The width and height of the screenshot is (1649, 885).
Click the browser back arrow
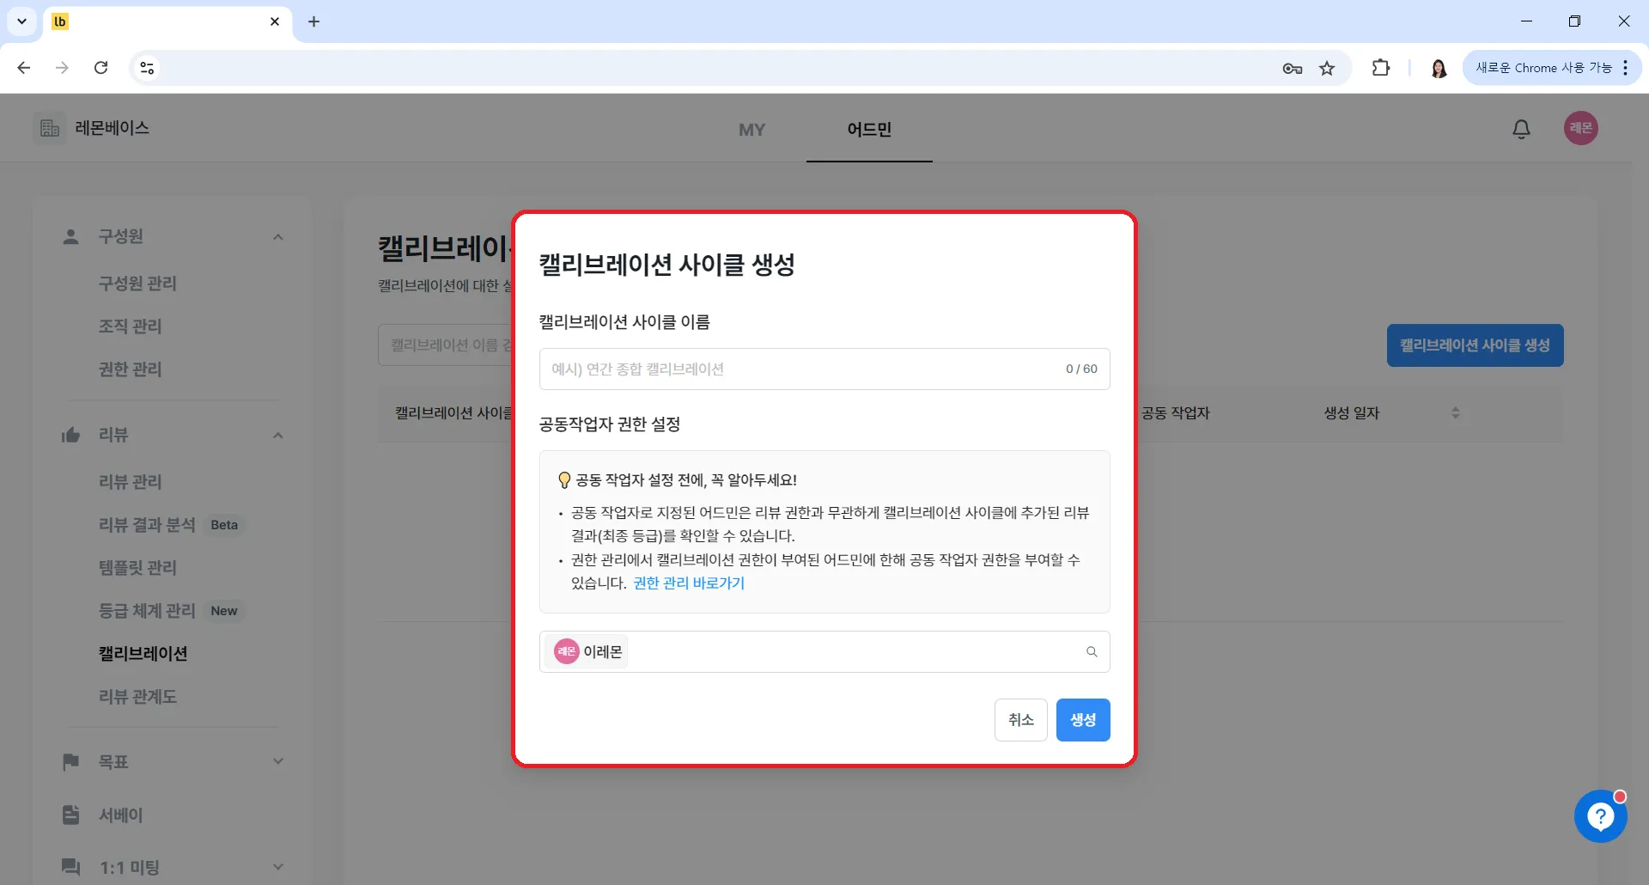click(24, 68)
